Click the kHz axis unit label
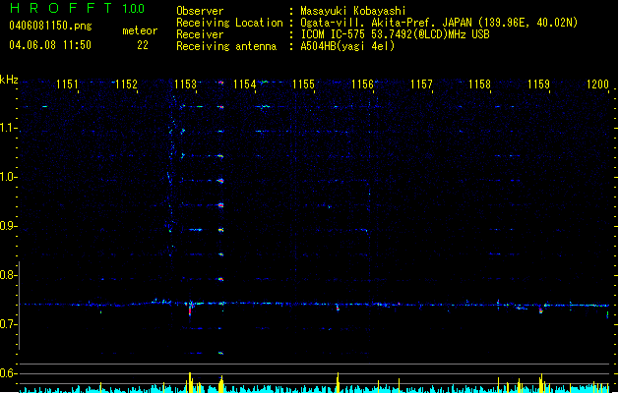This screenshot has height=393, width=619. coord(9,80)
